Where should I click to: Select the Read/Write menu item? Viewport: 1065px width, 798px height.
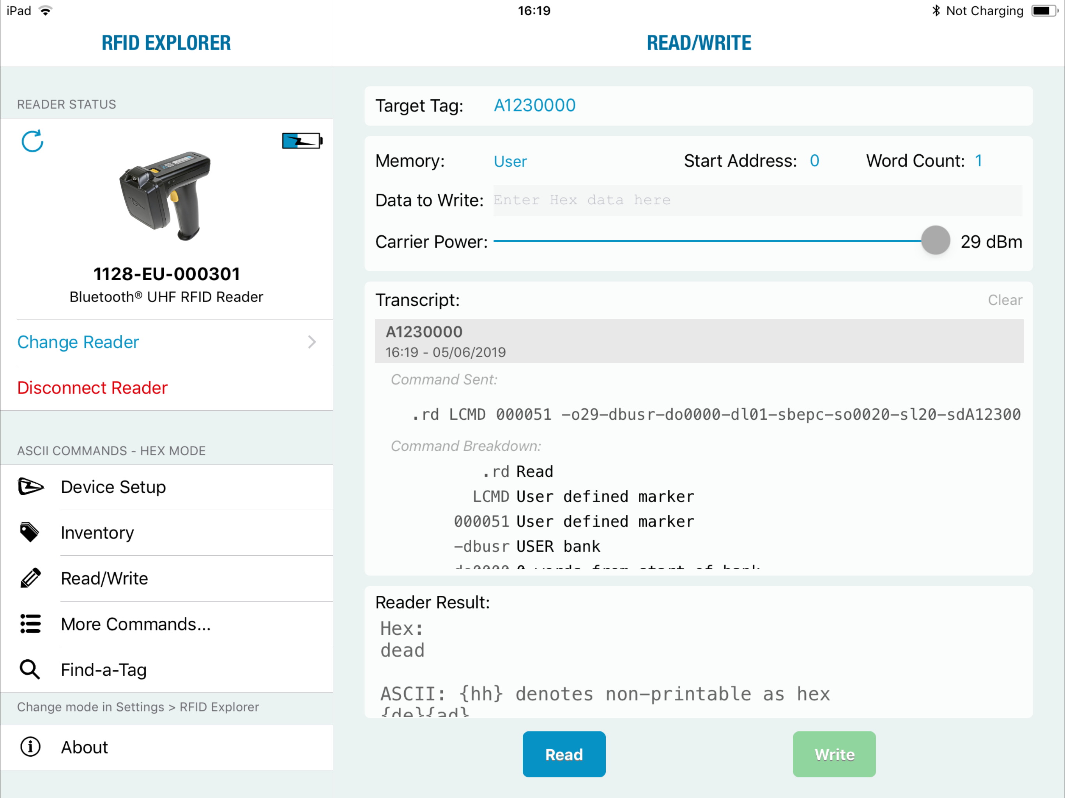coord(166,579)
